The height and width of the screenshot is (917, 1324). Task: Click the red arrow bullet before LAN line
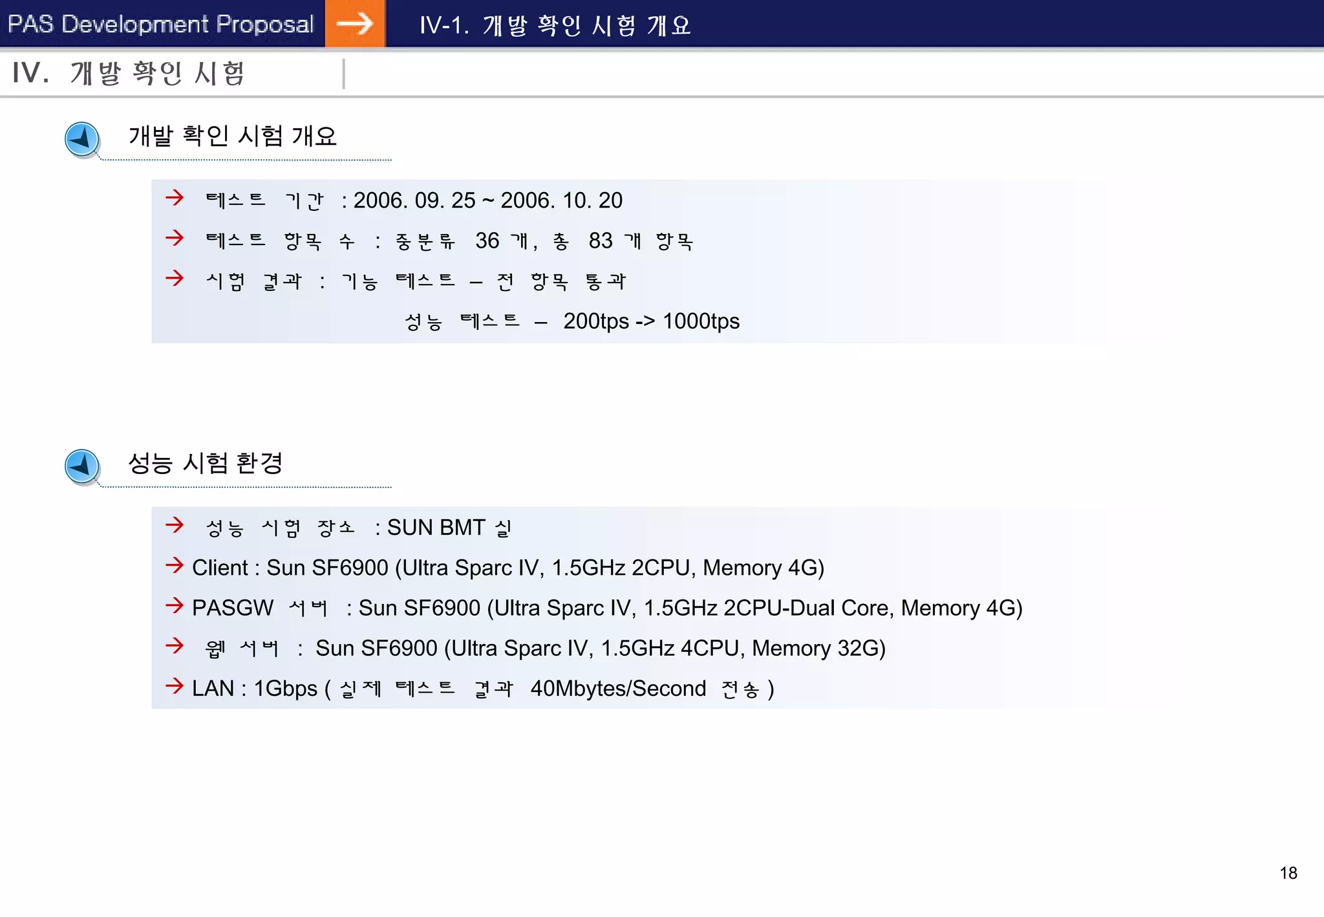175,685
